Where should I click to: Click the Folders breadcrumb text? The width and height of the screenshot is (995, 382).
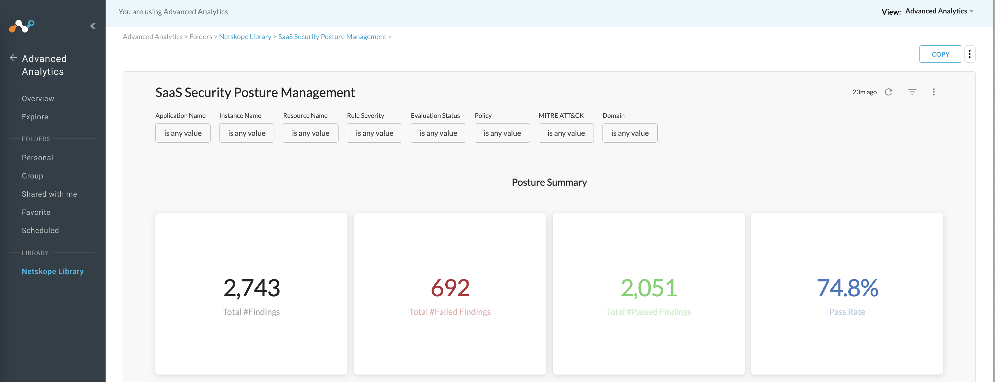(200, 37)
